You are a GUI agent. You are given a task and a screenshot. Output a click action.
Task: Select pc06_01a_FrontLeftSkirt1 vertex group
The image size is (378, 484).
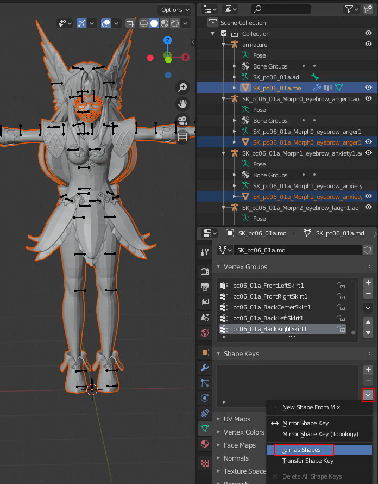pyautogui.click(x=282, y=286)
